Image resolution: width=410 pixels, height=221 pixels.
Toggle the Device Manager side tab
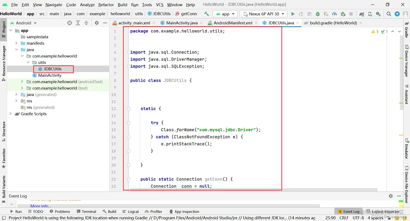click(x=406, y=61)
